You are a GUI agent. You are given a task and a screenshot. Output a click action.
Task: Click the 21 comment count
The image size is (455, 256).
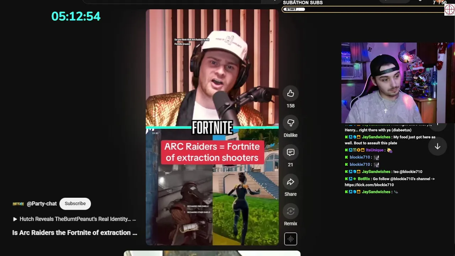pos(290,165)
